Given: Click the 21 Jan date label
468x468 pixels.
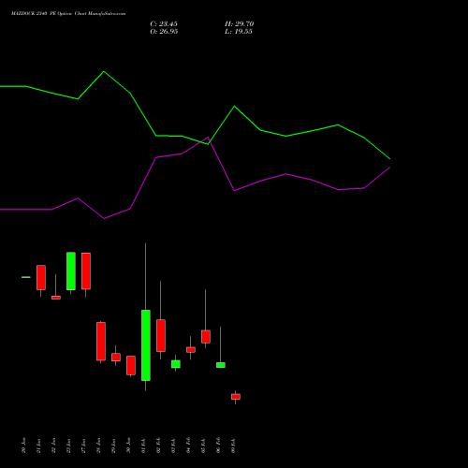Looking at the screenshot, I should coord(39,446).
